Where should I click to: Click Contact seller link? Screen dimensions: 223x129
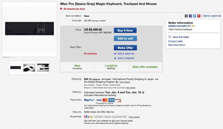(176, 41)
